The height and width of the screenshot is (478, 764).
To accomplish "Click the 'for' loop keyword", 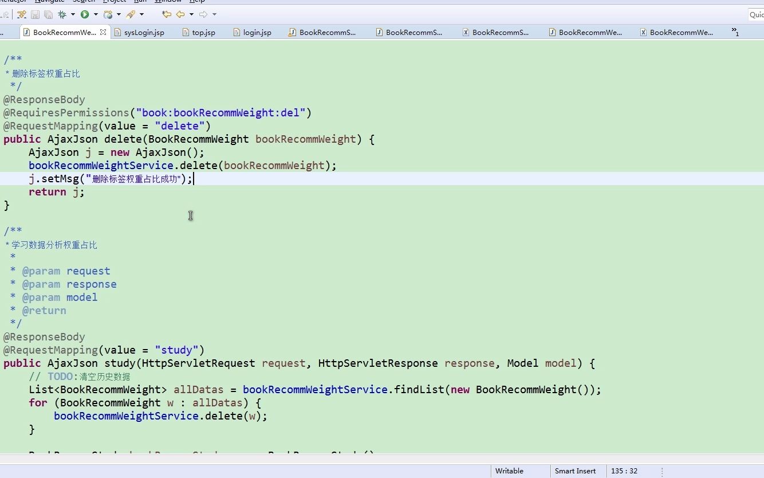I will pyautogui.click(x=38, y=403).
